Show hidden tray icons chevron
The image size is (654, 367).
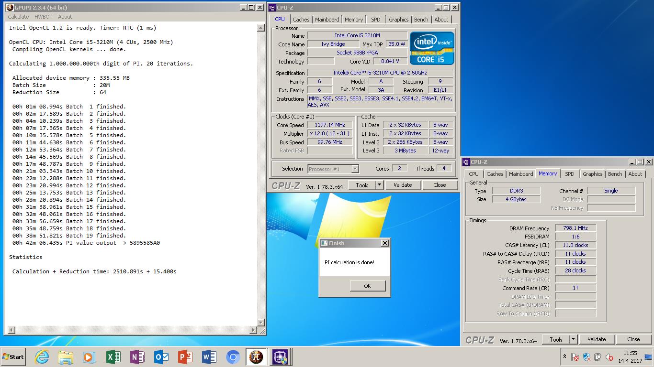coord(564,357)
